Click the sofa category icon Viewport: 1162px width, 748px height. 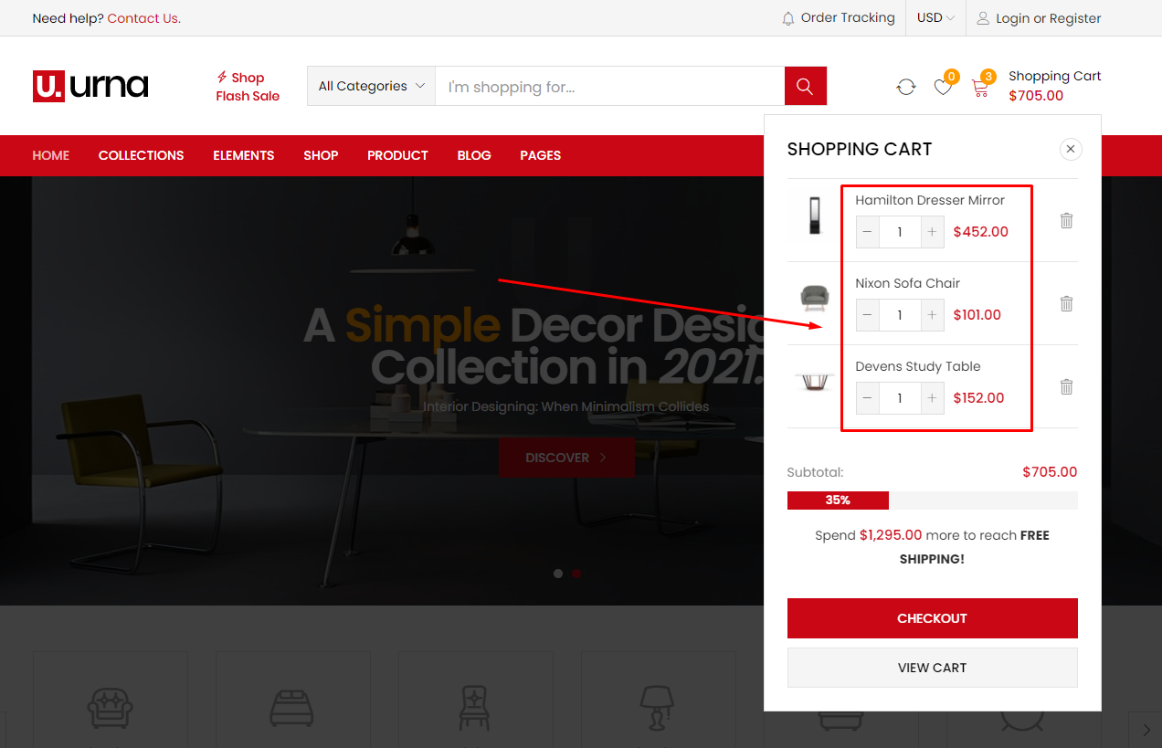point(111,708)
